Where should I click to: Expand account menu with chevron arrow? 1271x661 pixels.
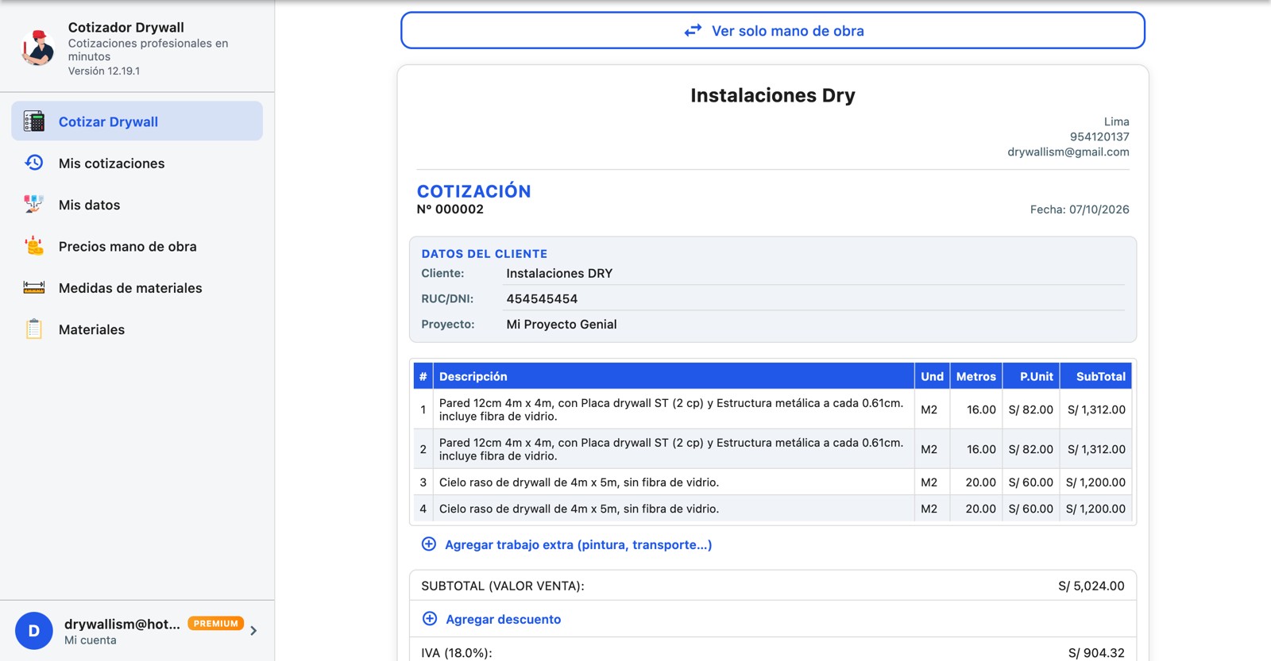click(x=253, y=631)
